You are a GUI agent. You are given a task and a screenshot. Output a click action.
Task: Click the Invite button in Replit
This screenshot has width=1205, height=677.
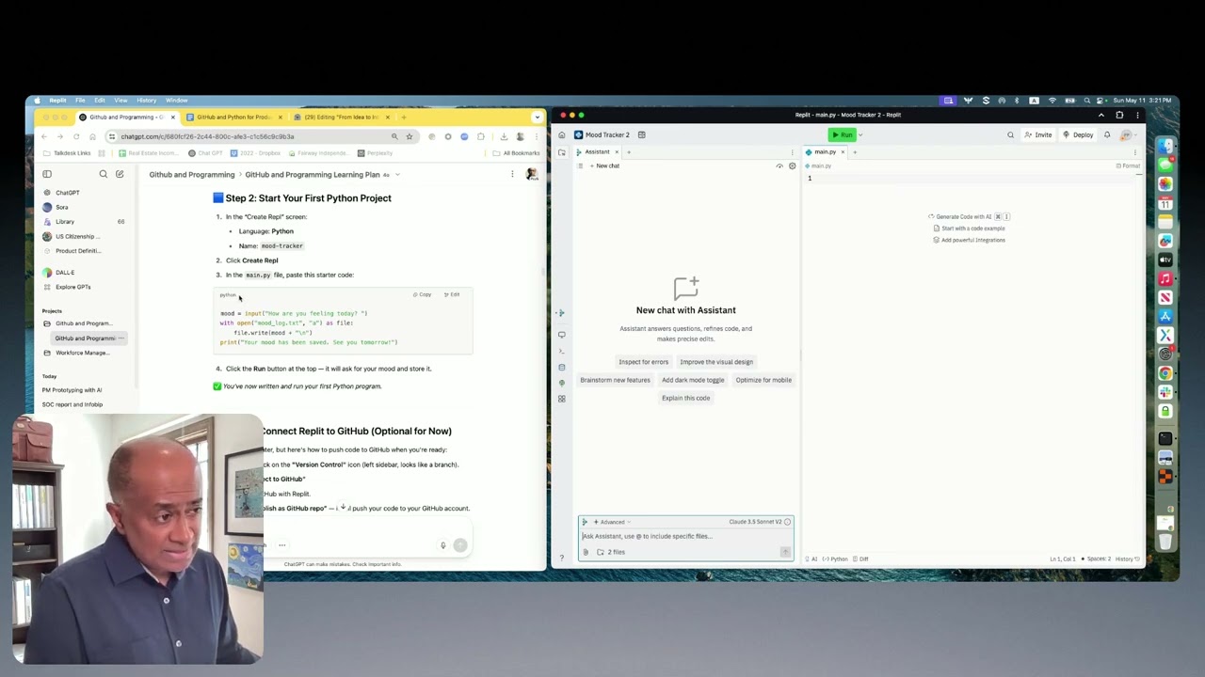(x=1038, y=134)
